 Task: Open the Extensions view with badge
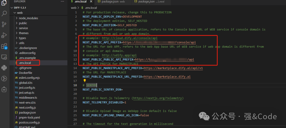(4, 46)
